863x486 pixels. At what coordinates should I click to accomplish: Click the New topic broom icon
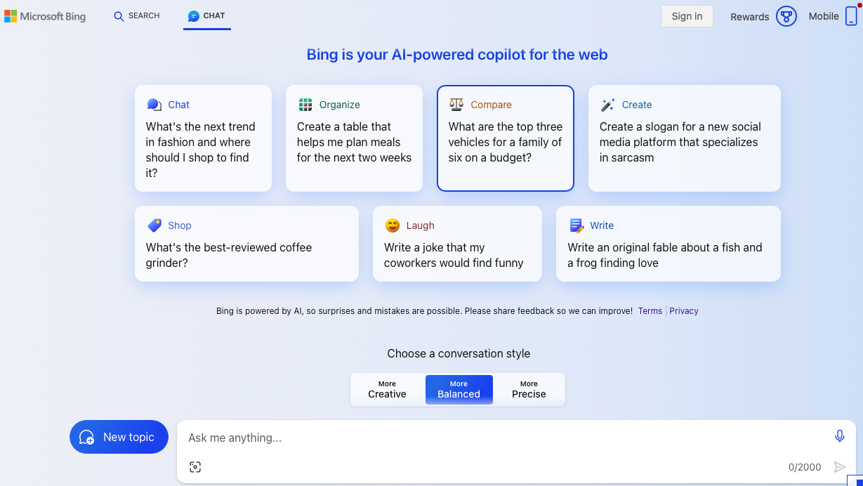tap(87, 438)
